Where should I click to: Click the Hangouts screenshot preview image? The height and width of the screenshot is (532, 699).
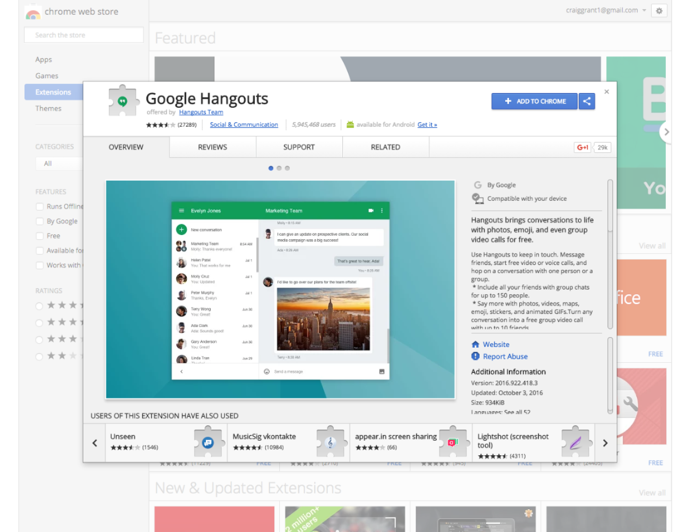coord(280,289)
